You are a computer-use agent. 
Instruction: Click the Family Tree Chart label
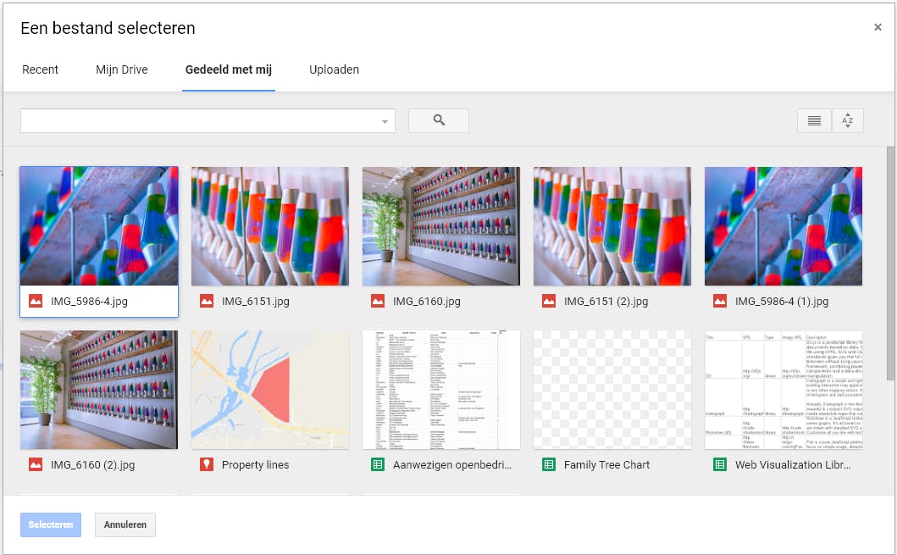click(x=606, y=465)
